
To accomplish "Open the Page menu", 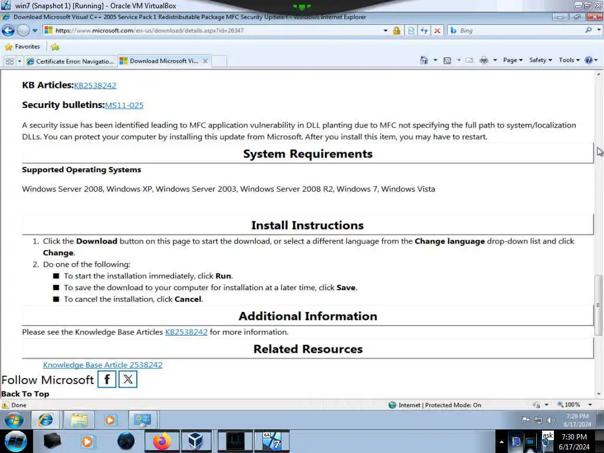I will [513, 60].
